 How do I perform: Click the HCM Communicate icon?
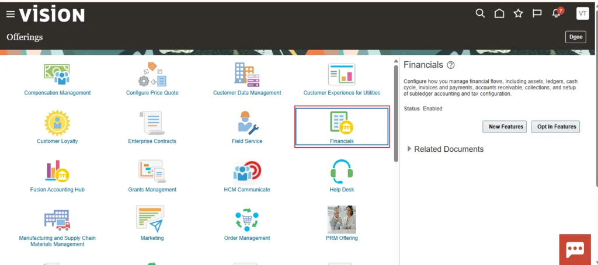247,171
